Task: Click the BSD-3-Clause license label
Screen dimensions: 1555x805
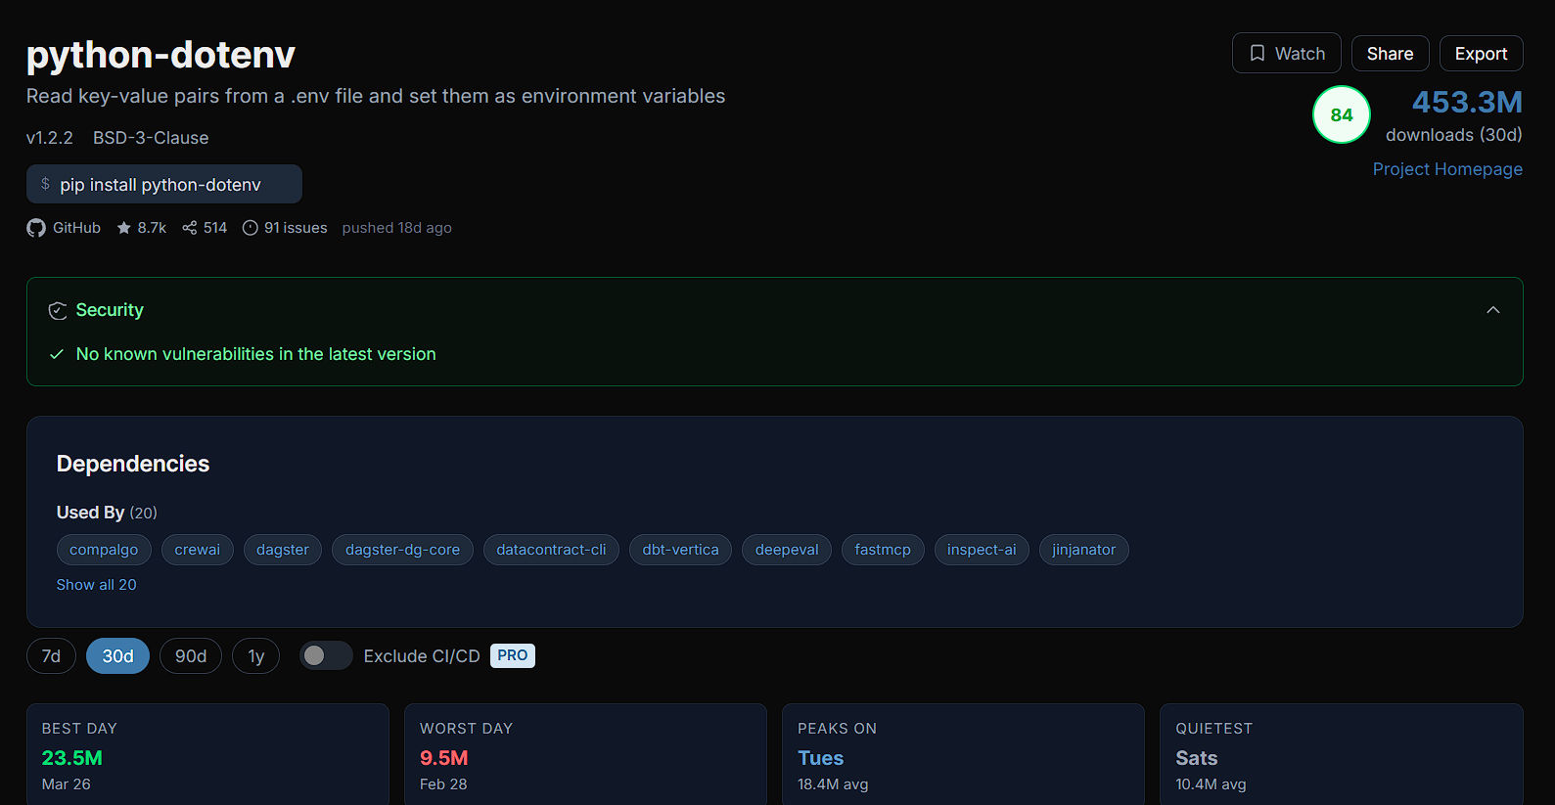Action: [151, 138]
